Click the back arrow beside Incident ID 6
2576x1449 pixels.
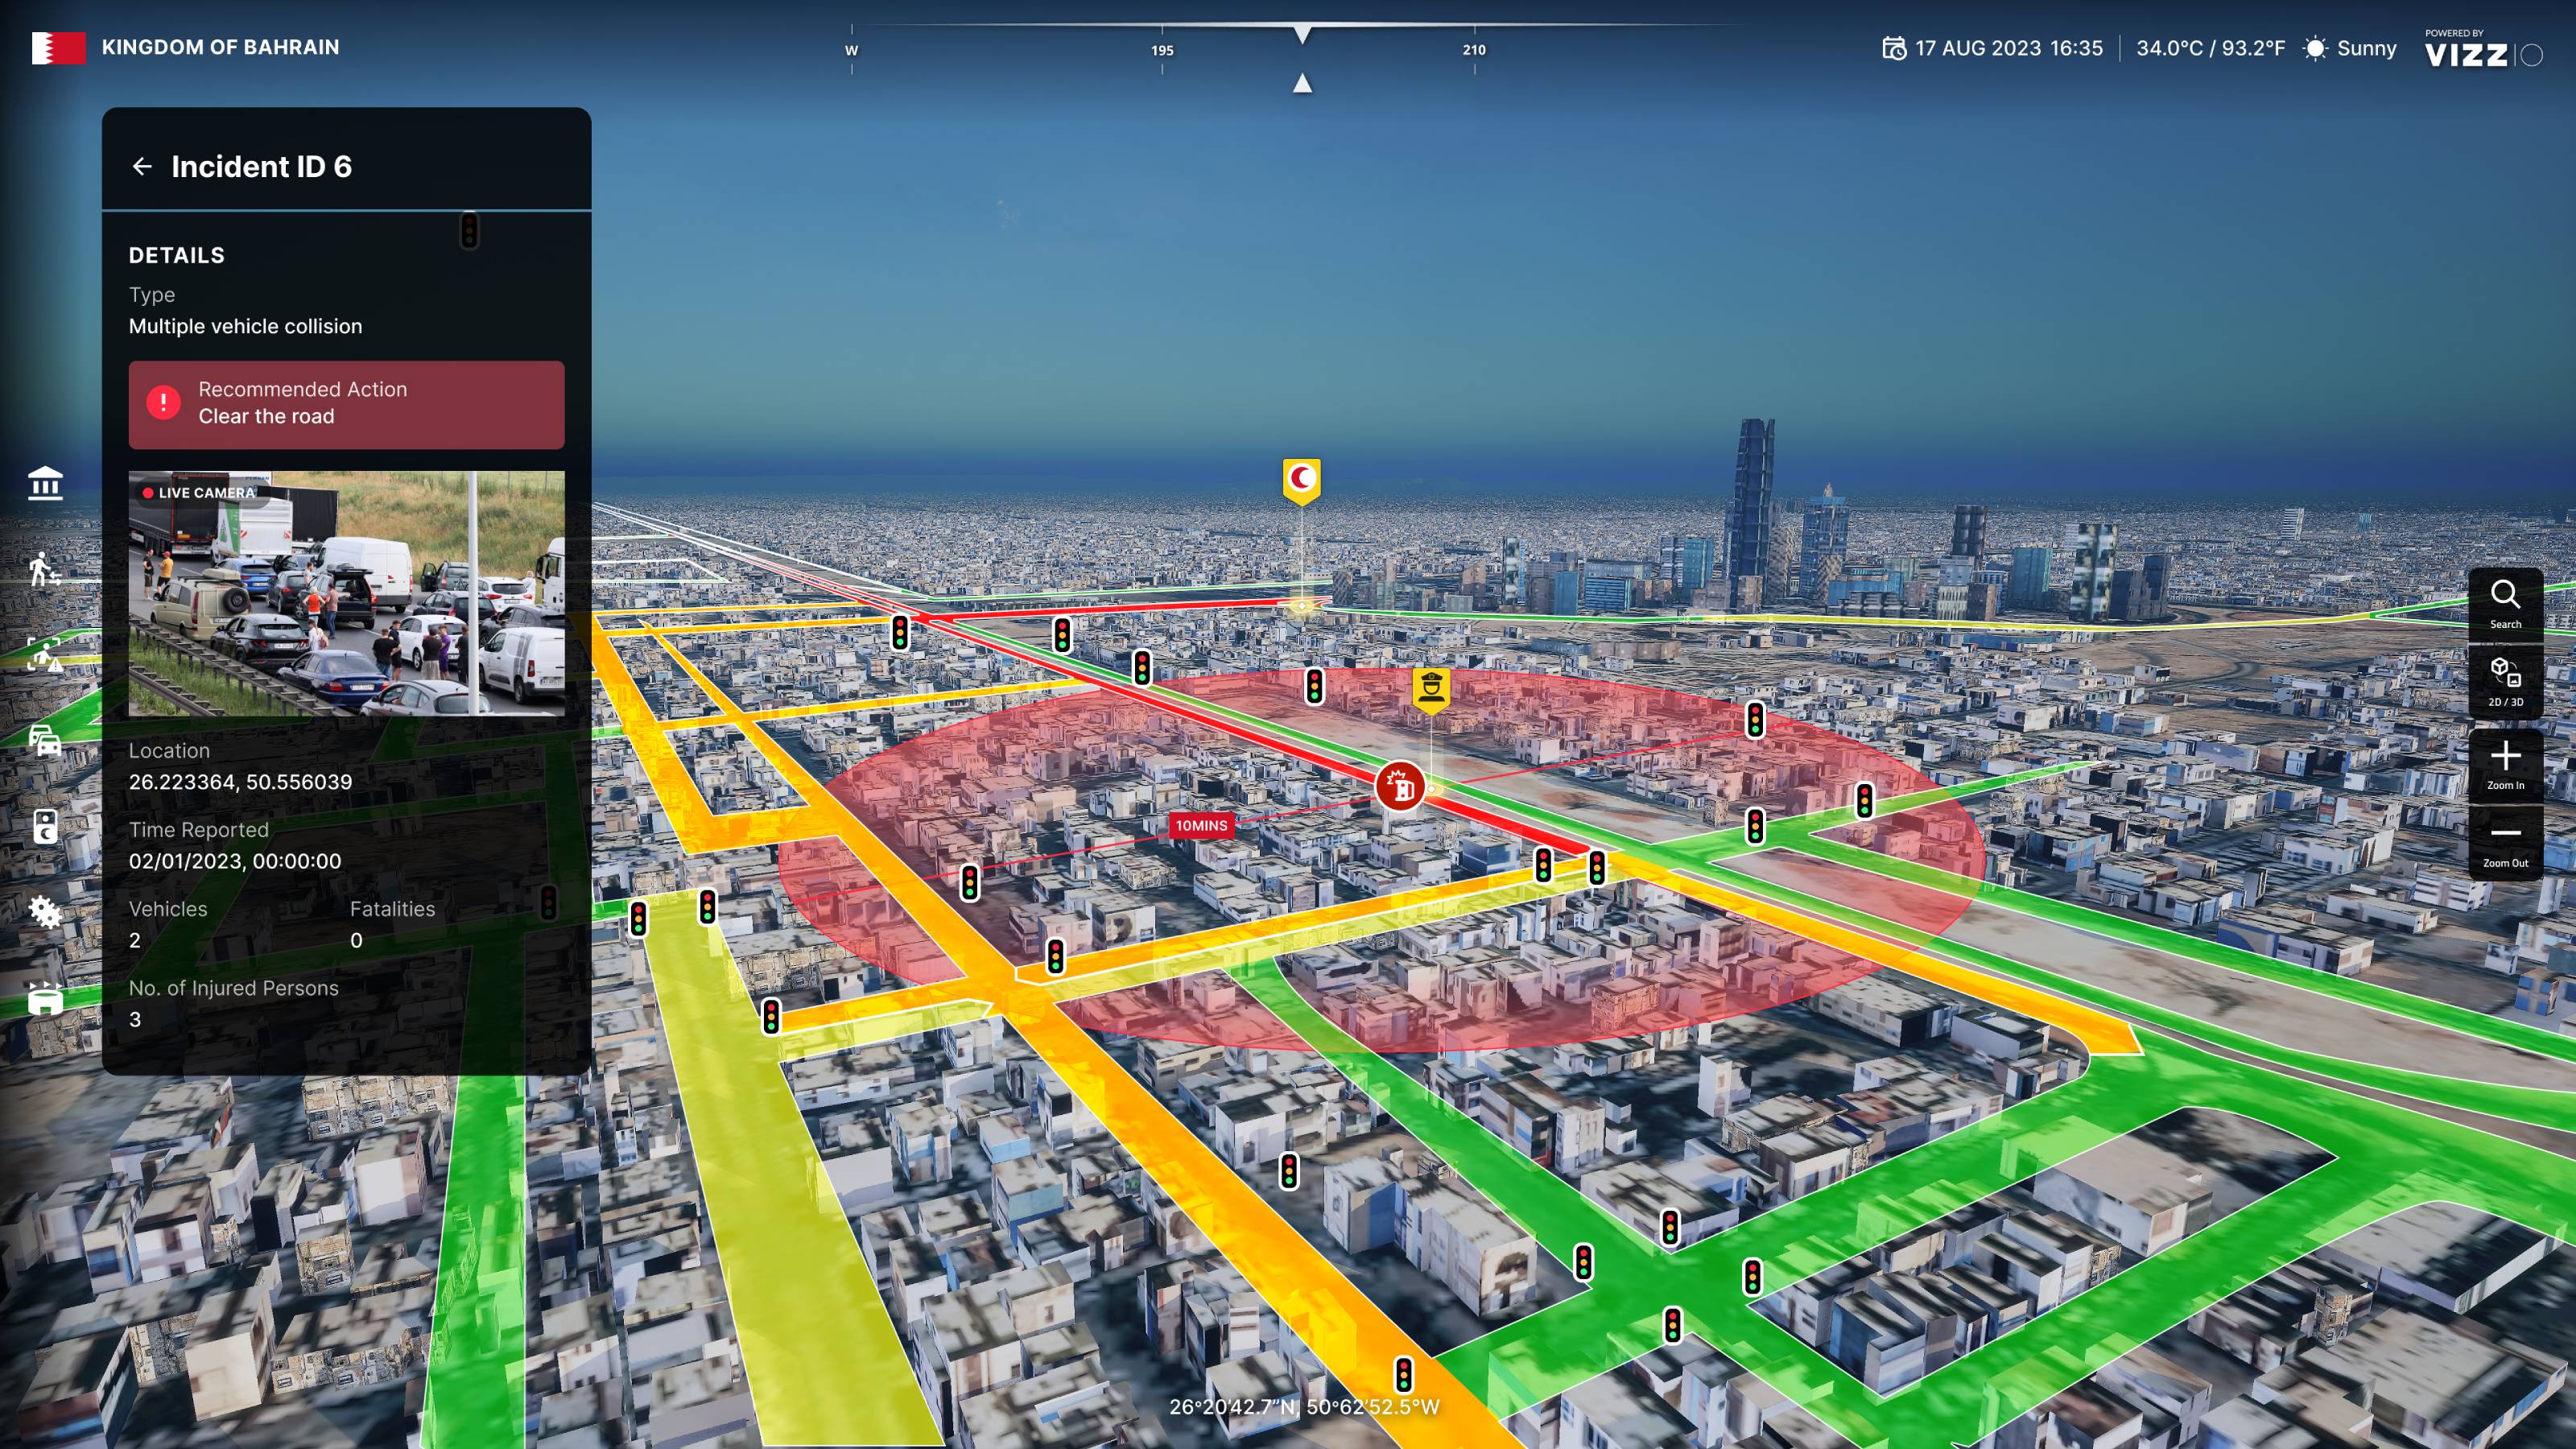[142, 166]
